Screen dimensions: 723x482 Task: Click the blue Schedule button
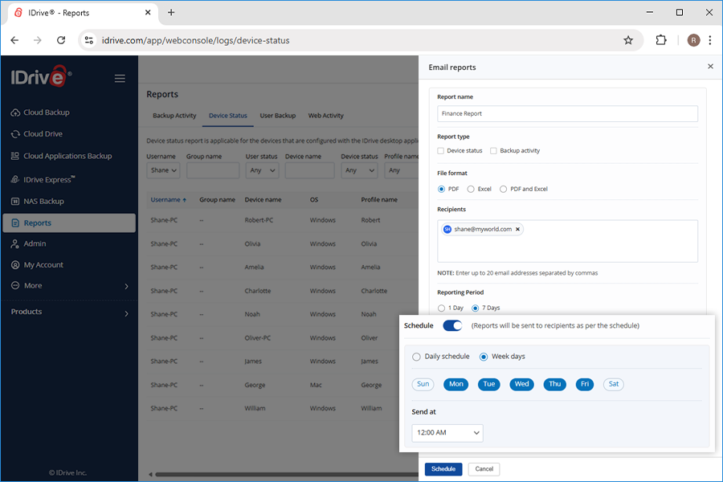pos(443,469)
